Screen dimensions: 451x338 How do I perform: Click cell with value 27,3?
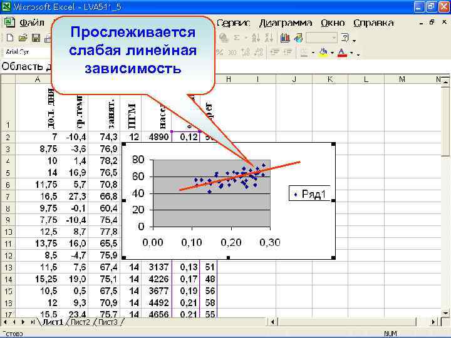click(73, 197)
